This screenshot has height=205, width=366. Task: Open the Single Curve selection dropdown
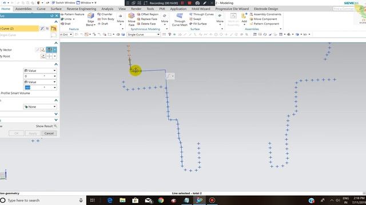(x=144, y=34)
